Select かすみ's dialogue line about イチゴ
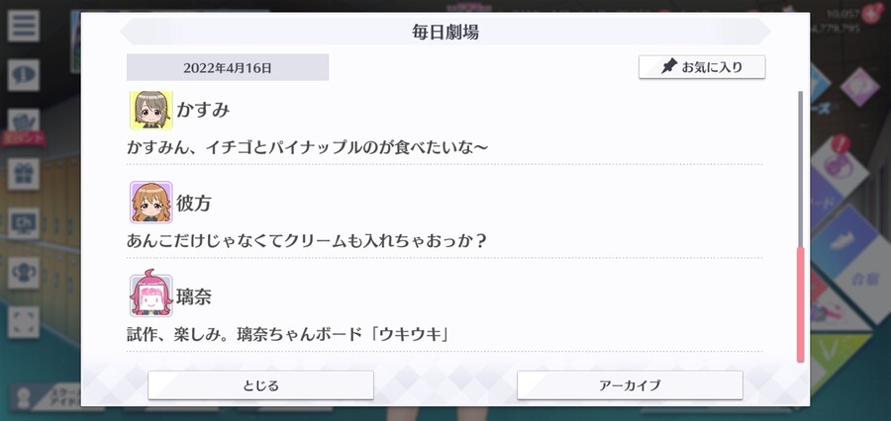Screen dimensions: 891x421 click(308, 147)
